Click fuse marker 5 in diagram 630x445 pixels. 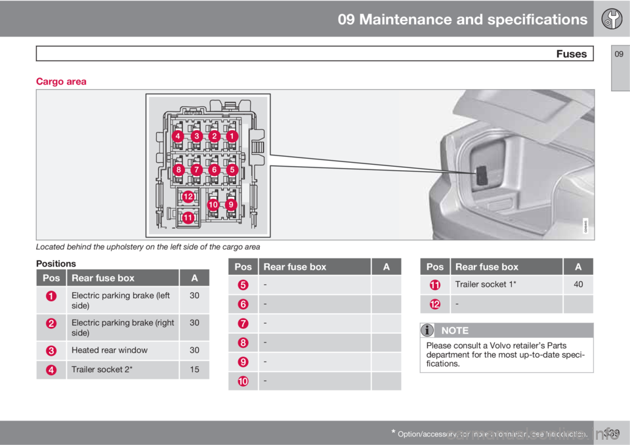click(x=232, y=169)
